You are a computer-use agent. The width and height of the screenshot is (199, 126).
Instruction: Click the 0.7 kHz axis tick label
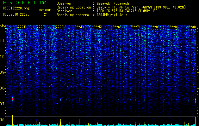pos(3,104)
